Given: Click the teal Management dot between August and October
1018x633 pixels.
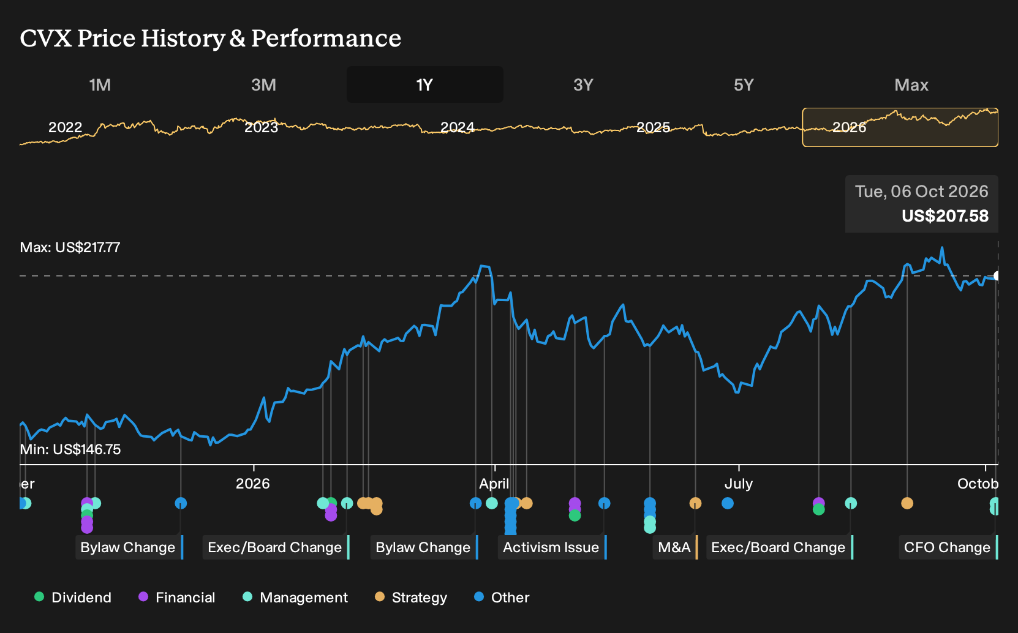Looking at the screenshot, I should (851, 503).
